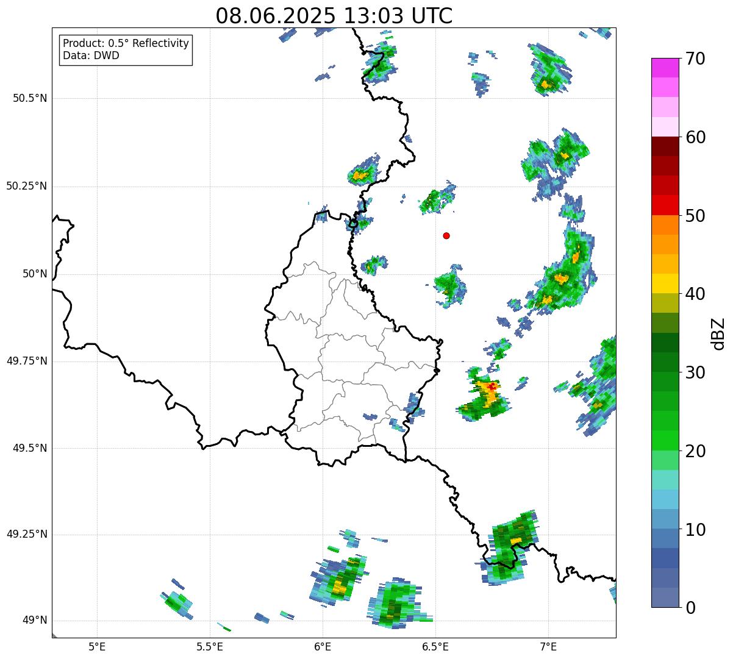
Task: Click the 49.75°N latitude label
Action: point(27,361)
